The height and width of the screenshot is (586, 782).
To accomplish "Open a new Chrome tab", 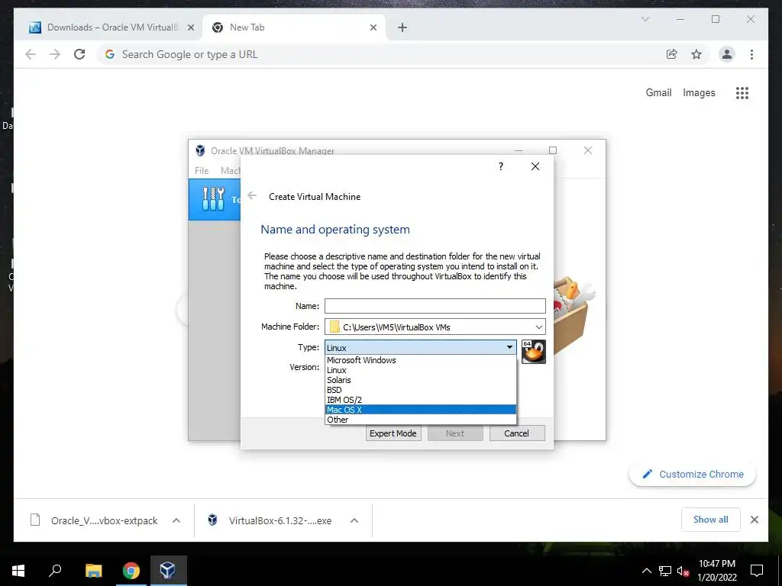I will pyautogui.click(x=402, y=27).
